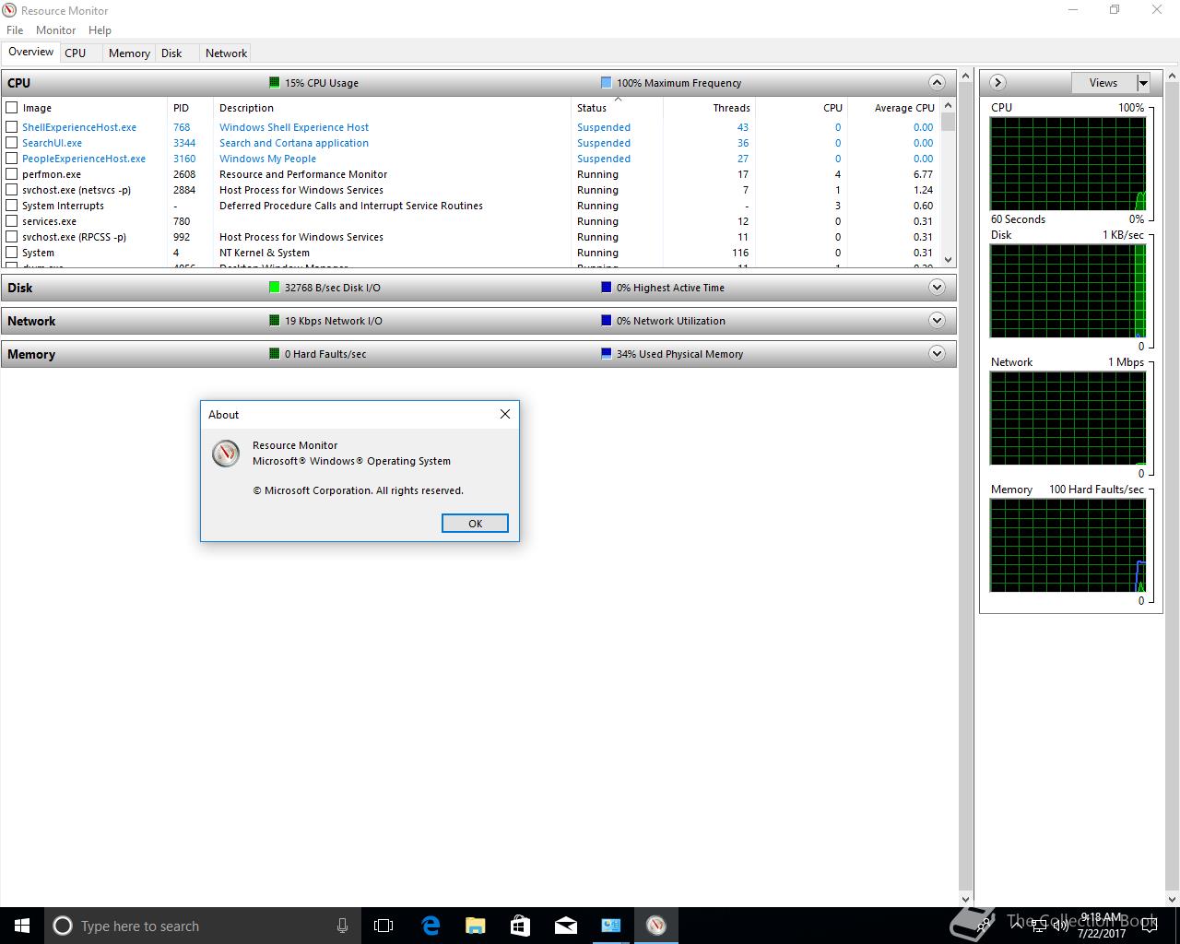
Task: Collapse the graphs pane with arrow button
Action: 997,83
